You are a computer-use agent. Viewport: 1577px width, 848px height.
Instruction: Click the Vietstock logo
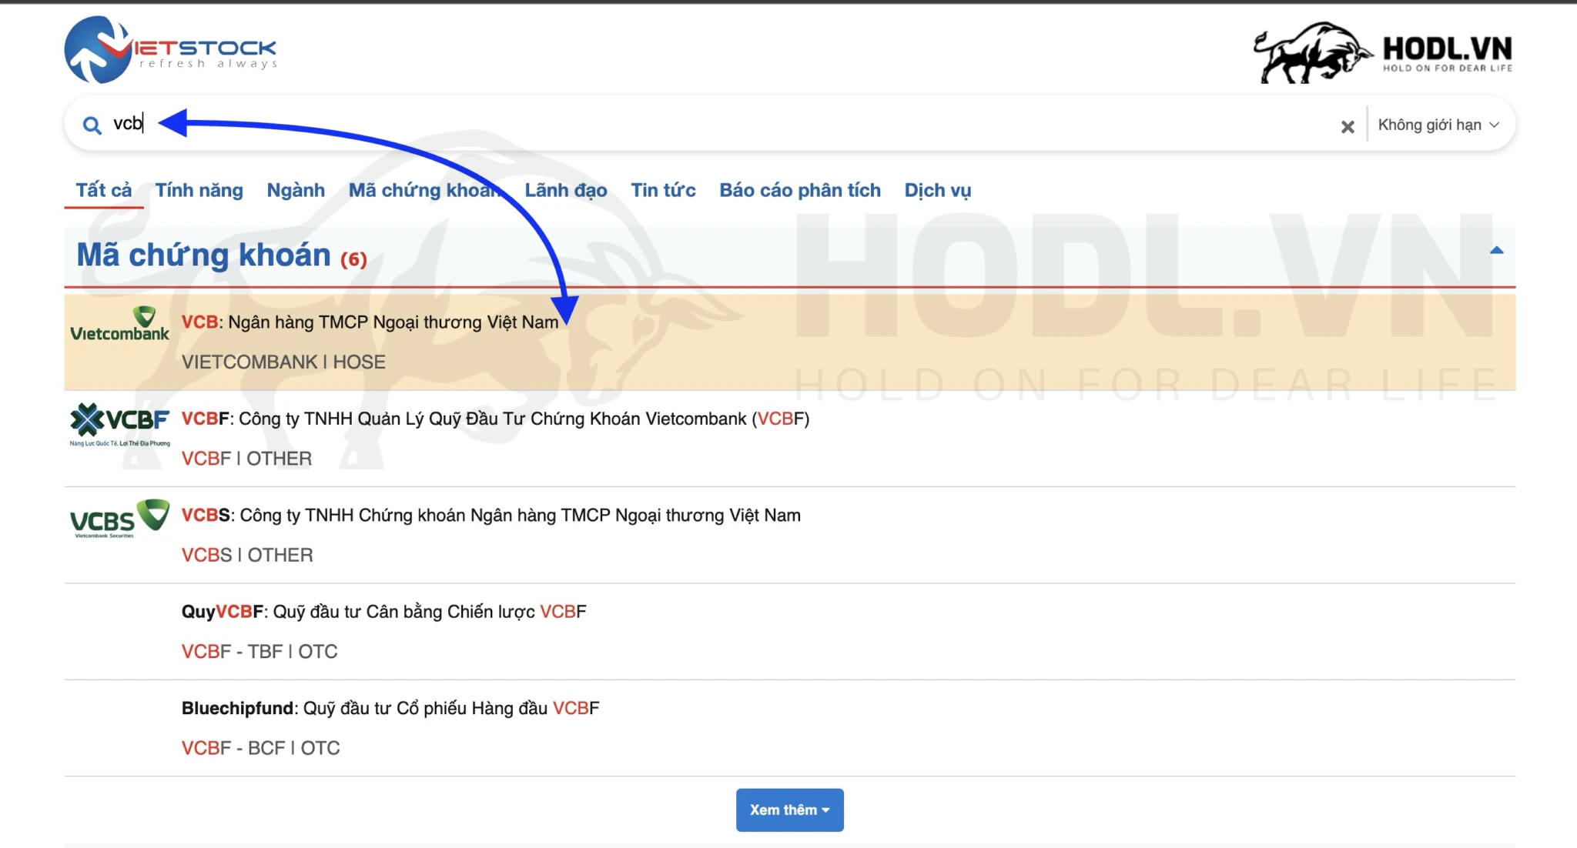tap(170, 50)
